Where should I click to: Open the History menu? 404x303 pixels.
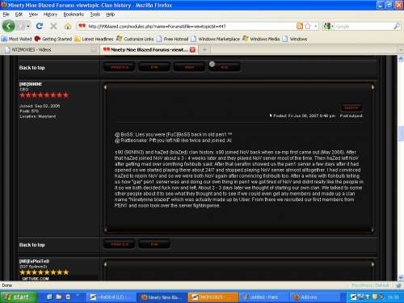50,15
